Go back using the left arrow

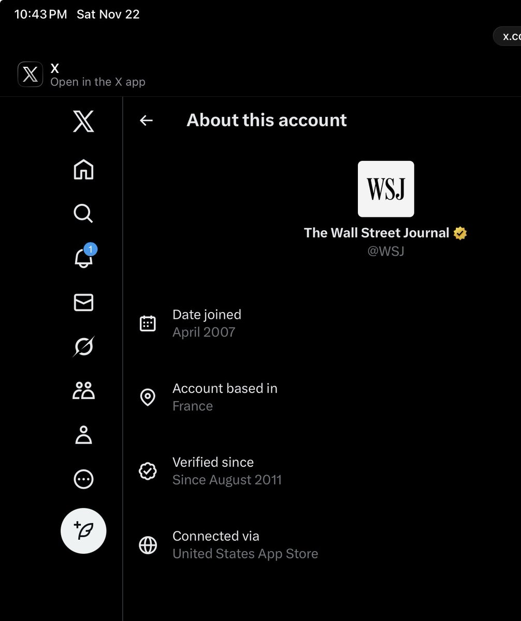pos(147,121)
